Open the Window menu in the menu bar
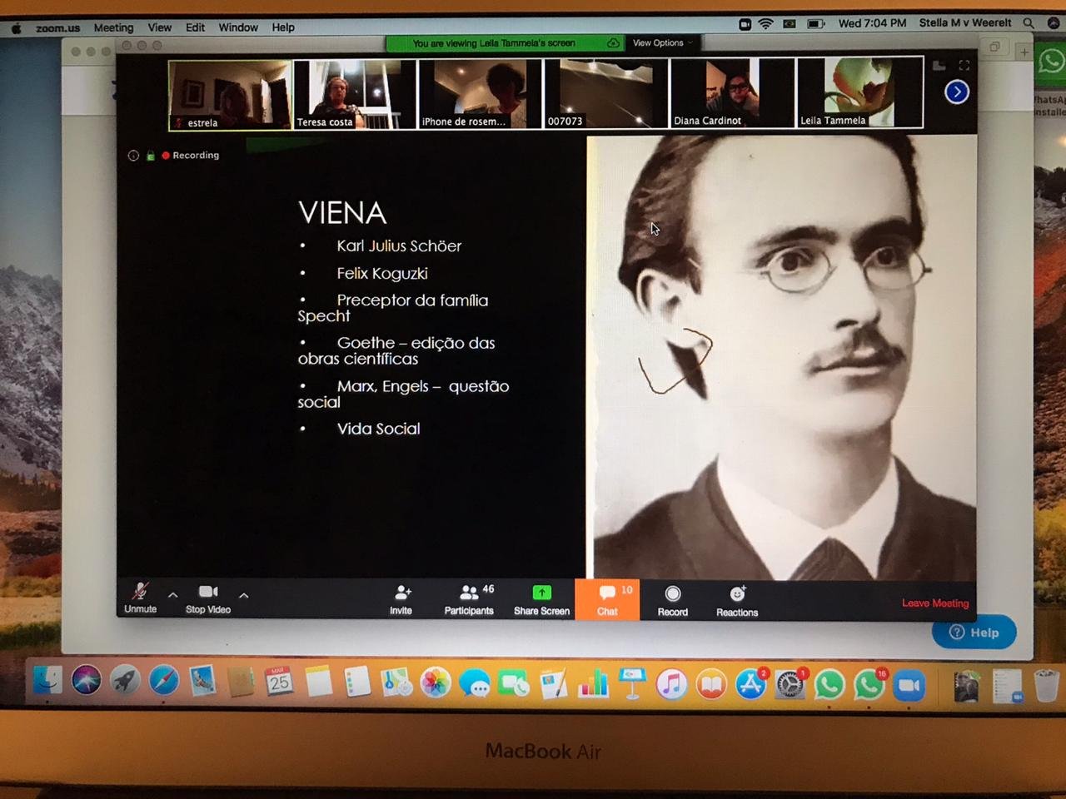 (x=238, y=27)
